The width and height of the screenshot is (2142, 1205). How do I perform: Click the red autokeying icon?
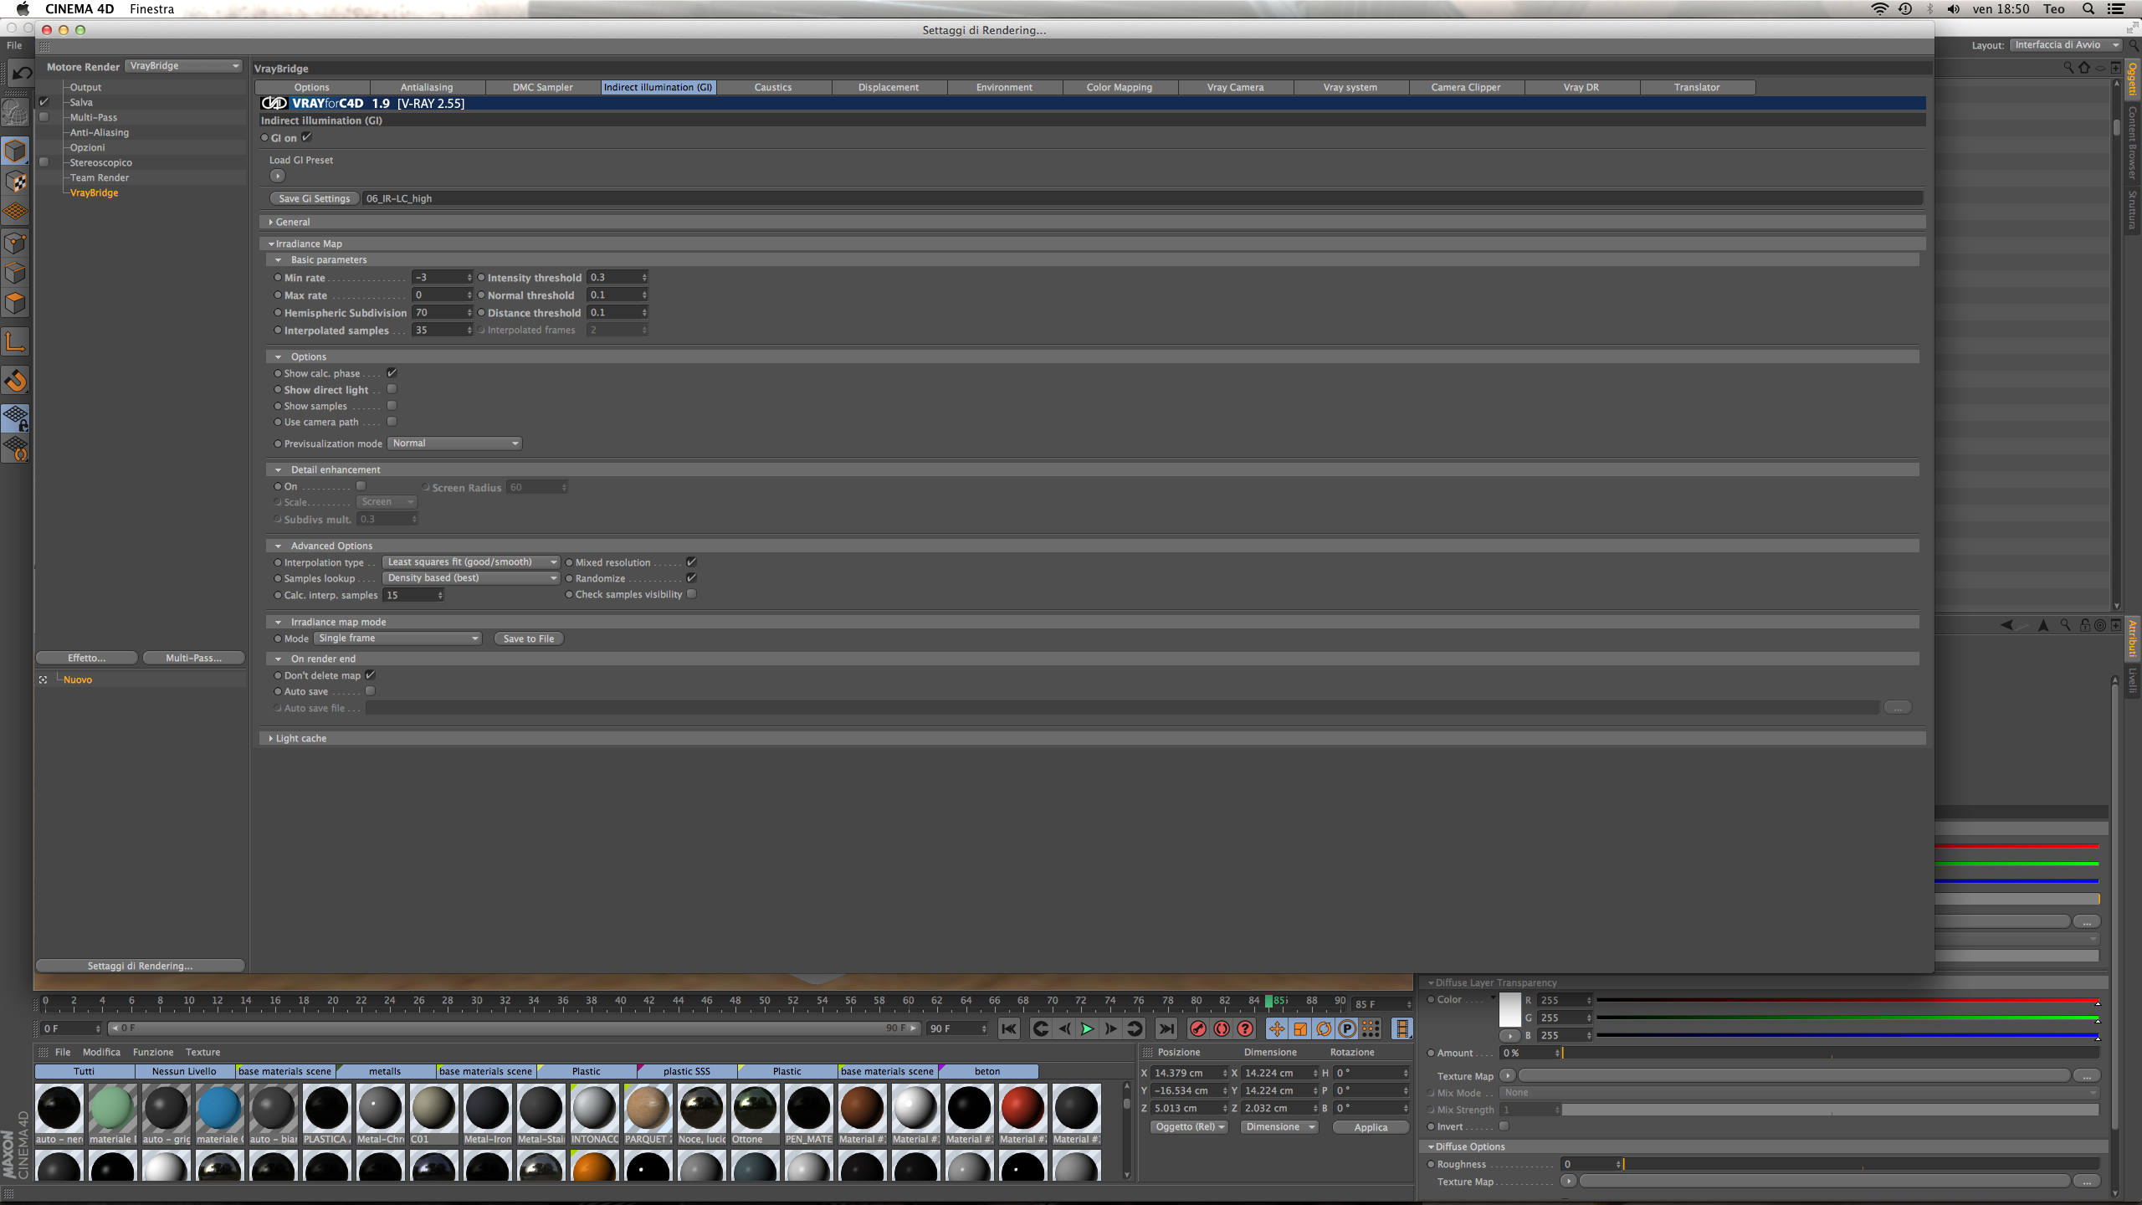click(x=1222, y=1028)
